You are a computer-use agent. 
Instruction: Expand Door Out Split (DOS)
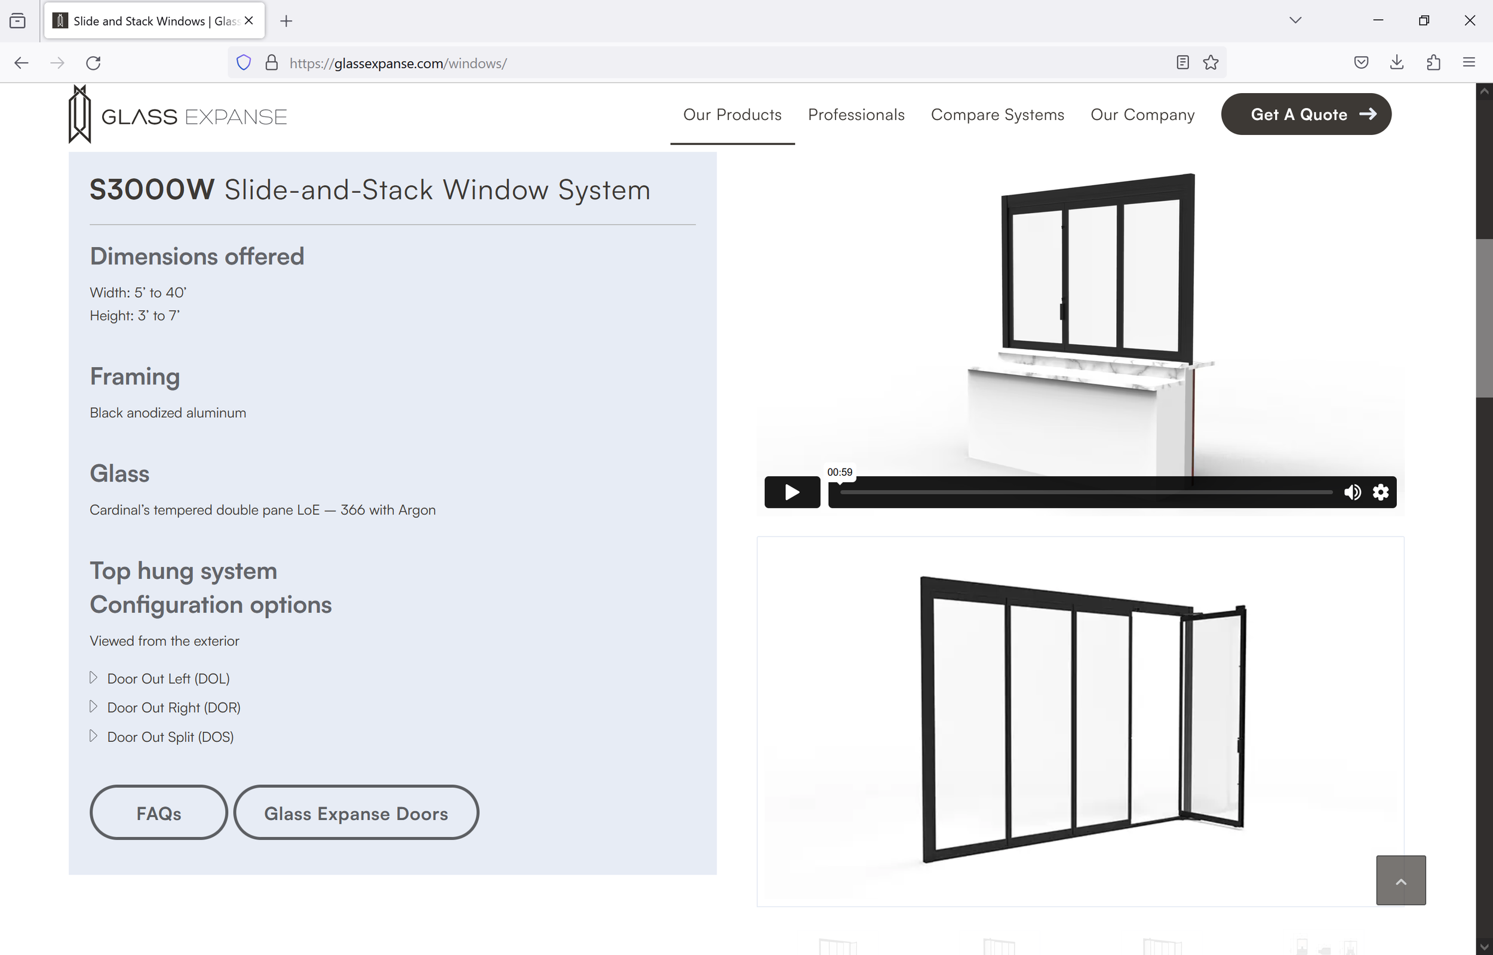coord(161,737)
